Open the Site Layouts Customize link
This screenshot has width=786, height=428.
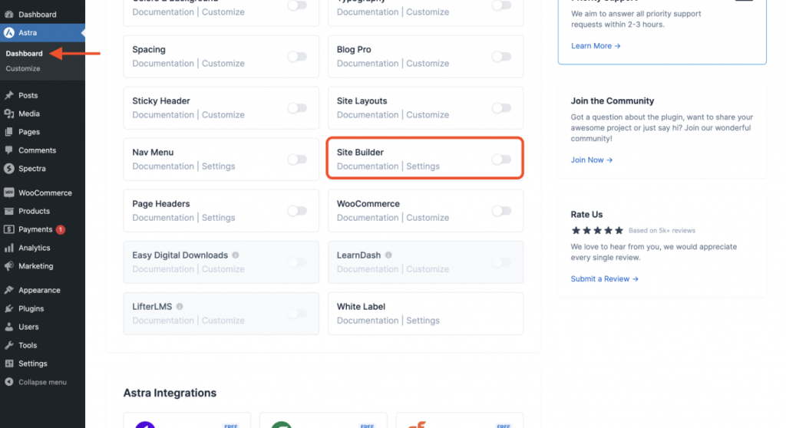[428, 115]
